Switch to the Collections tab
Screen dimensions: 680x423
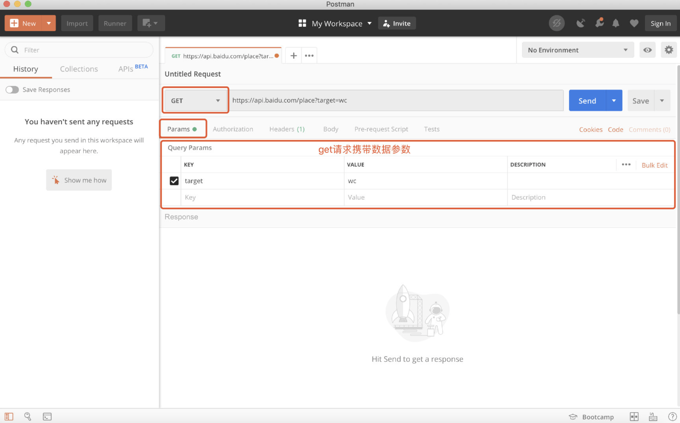[x=79, y=69]
